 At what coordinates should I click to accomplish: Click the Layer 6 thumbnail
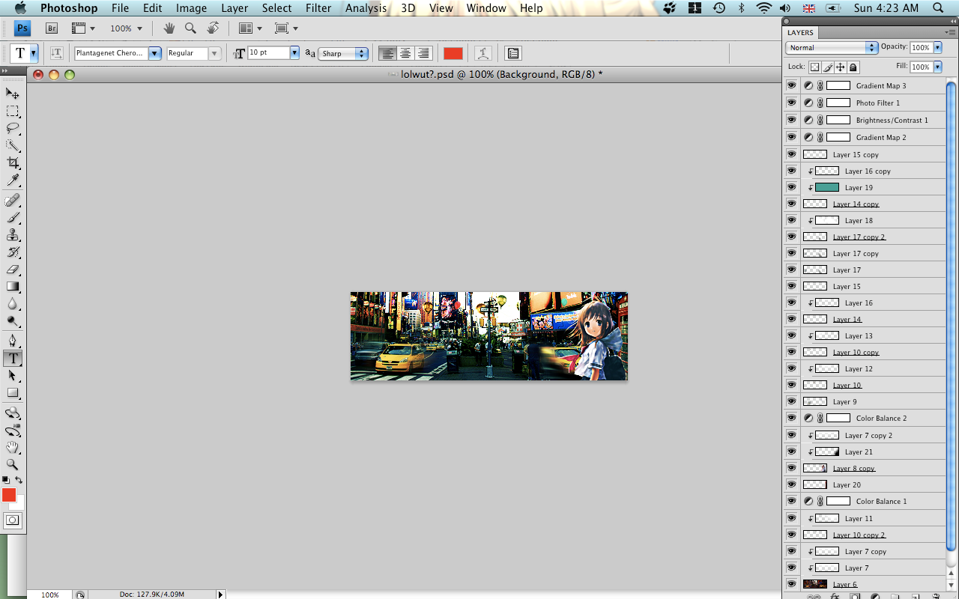[x=814, y=583]
